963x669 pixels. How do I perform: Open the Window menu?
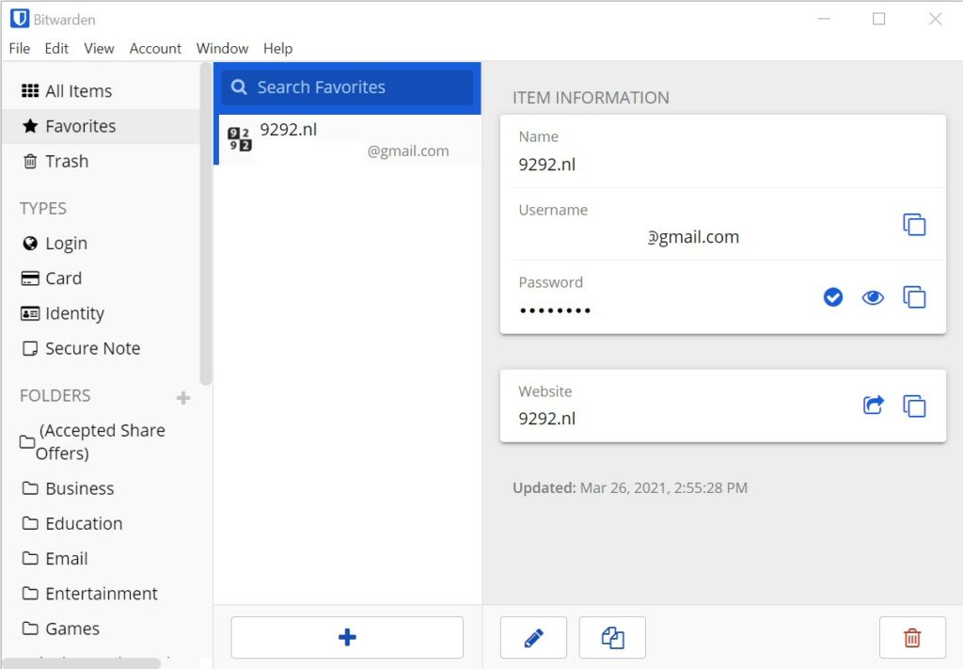222,49
